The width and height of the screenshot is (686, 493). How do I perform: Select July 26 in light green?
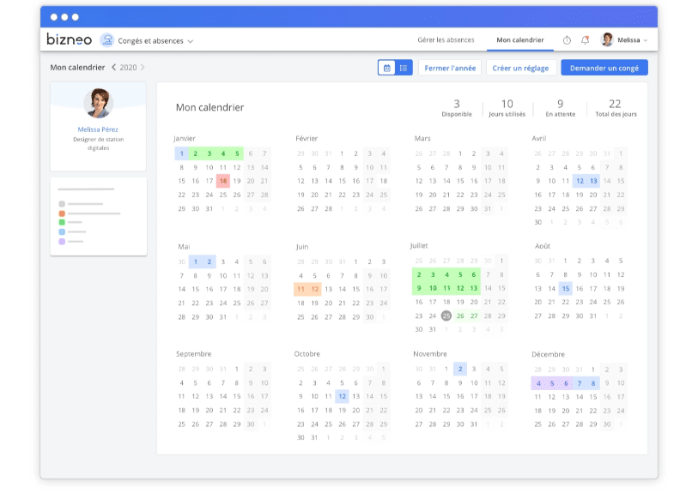(460, 316)
